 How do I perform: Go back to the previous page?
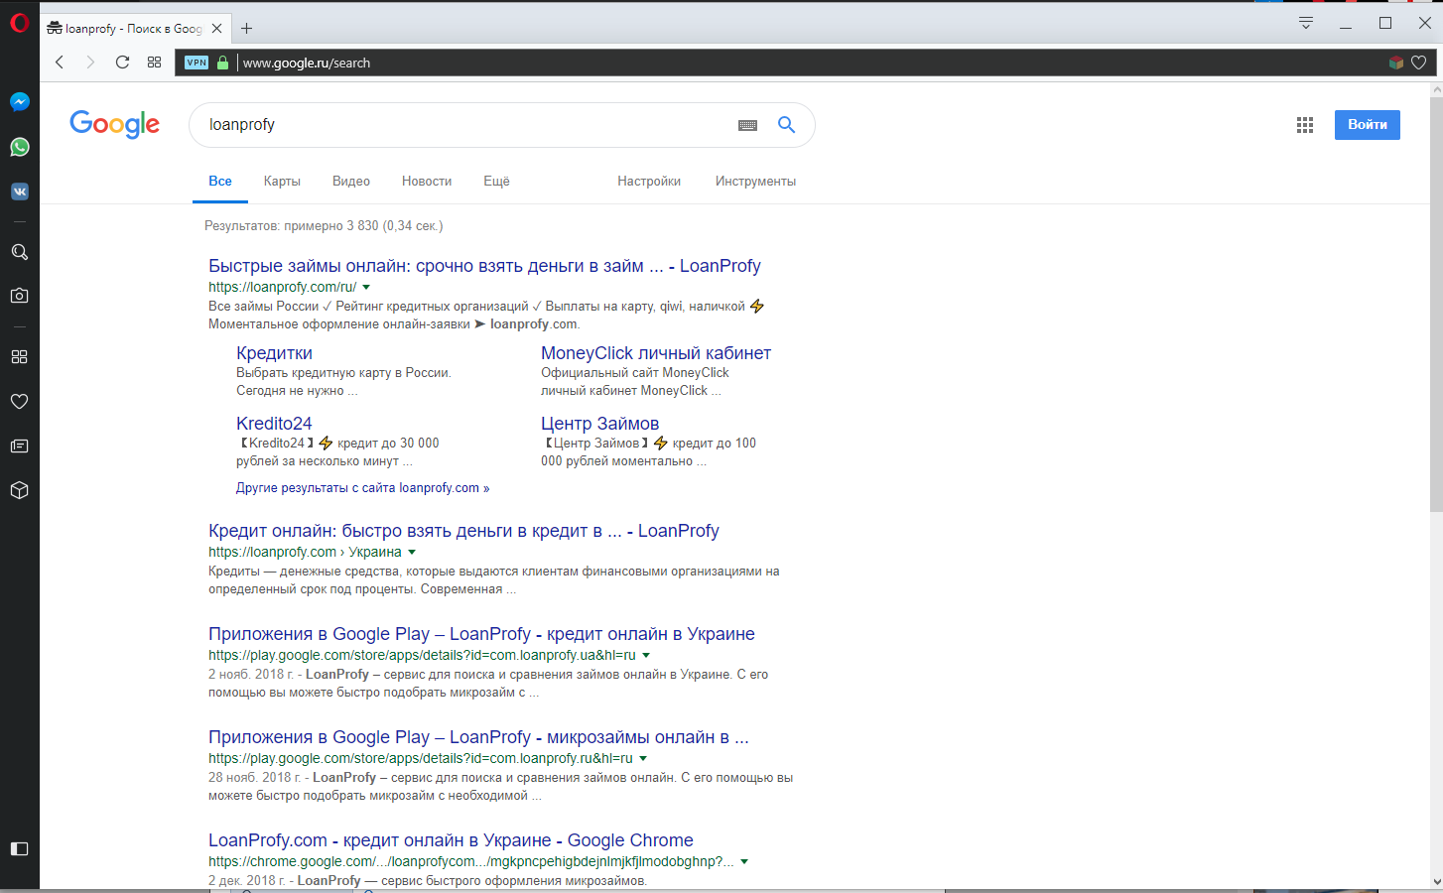tap(60, 63)
